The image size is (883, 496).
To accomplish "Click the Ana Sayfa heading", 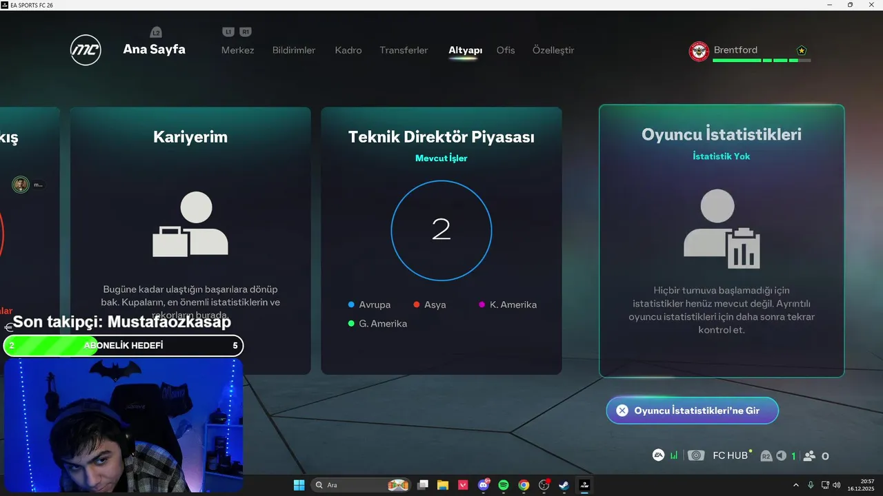I will pyautogui.click(x=154, y=50).
